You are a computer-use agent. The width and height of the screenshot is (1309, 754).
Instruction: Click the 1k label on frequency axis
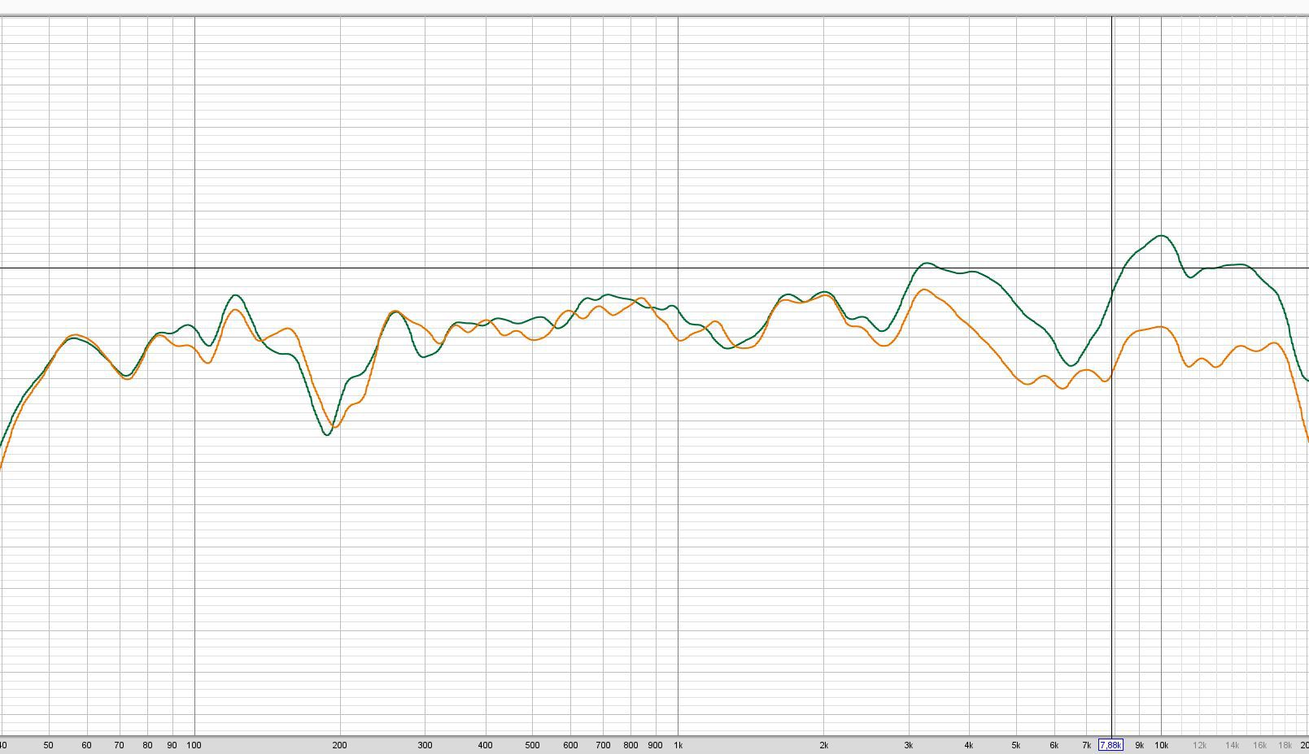point(678,745)
